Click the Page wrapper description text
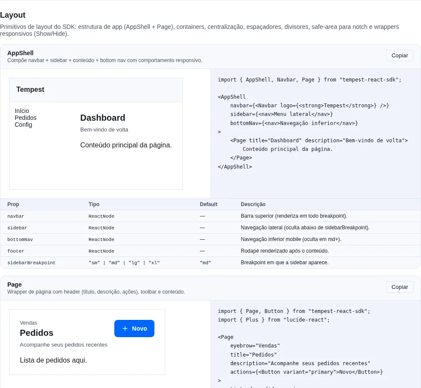The height and width of the screenshot is (388, 421). coord(96,292)
